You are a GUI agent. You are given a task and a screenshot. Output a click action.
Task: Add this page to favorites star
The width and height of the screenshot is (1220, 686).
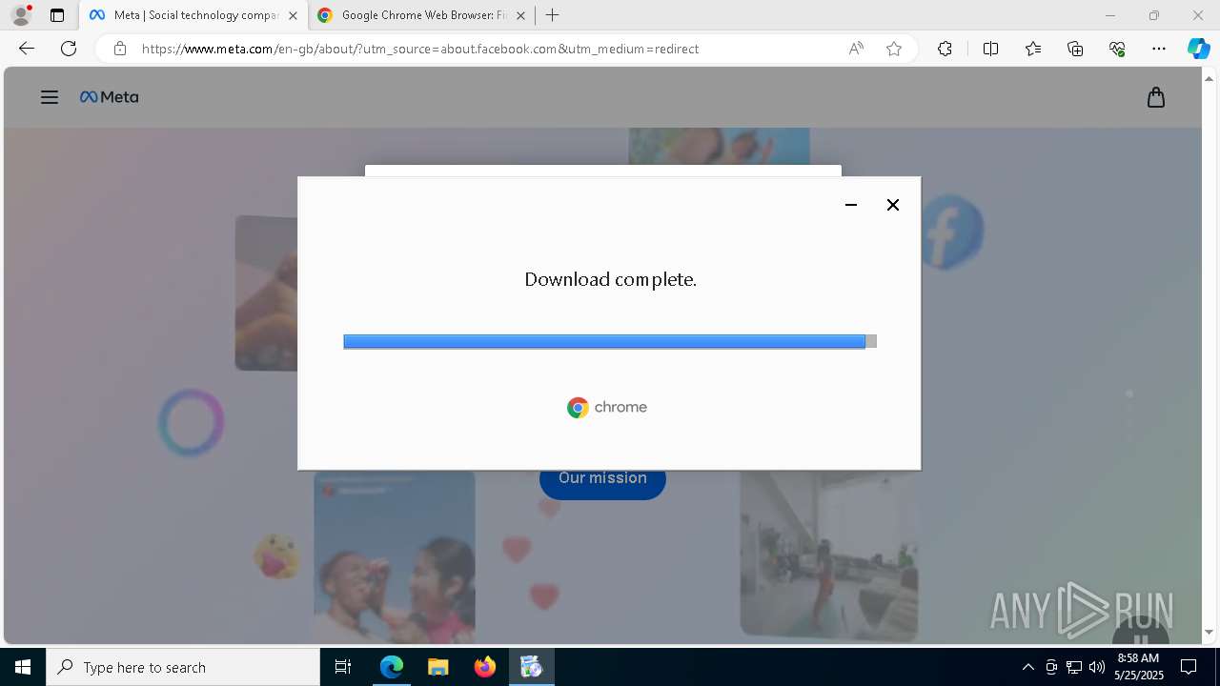[x=894, y=49]
